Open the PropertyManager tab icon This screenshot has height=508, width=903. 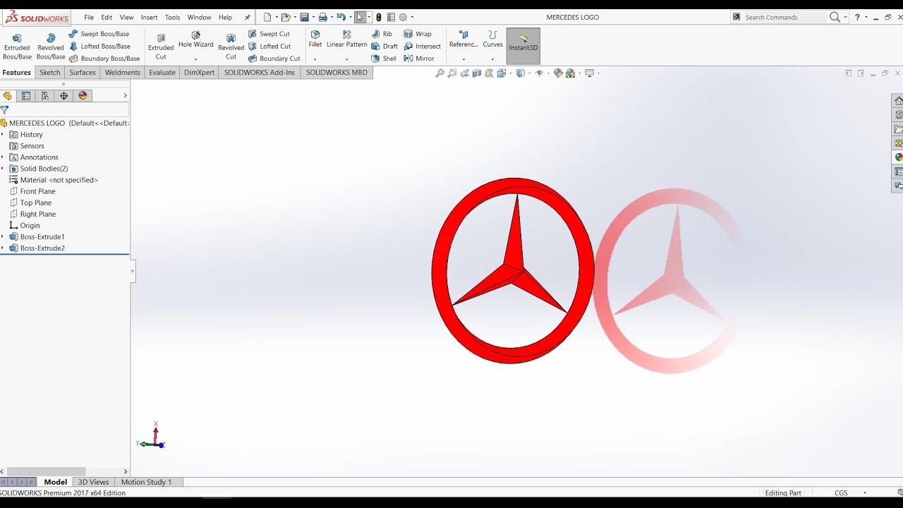[x=26, y=96]
